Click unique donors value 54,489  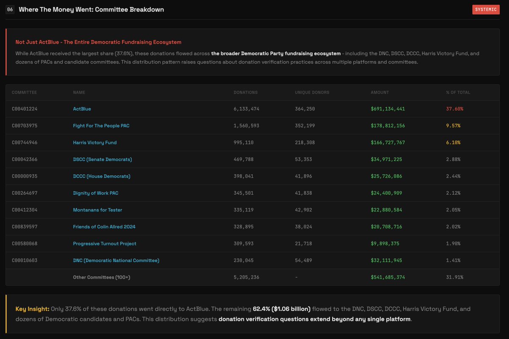coord(303,261)
